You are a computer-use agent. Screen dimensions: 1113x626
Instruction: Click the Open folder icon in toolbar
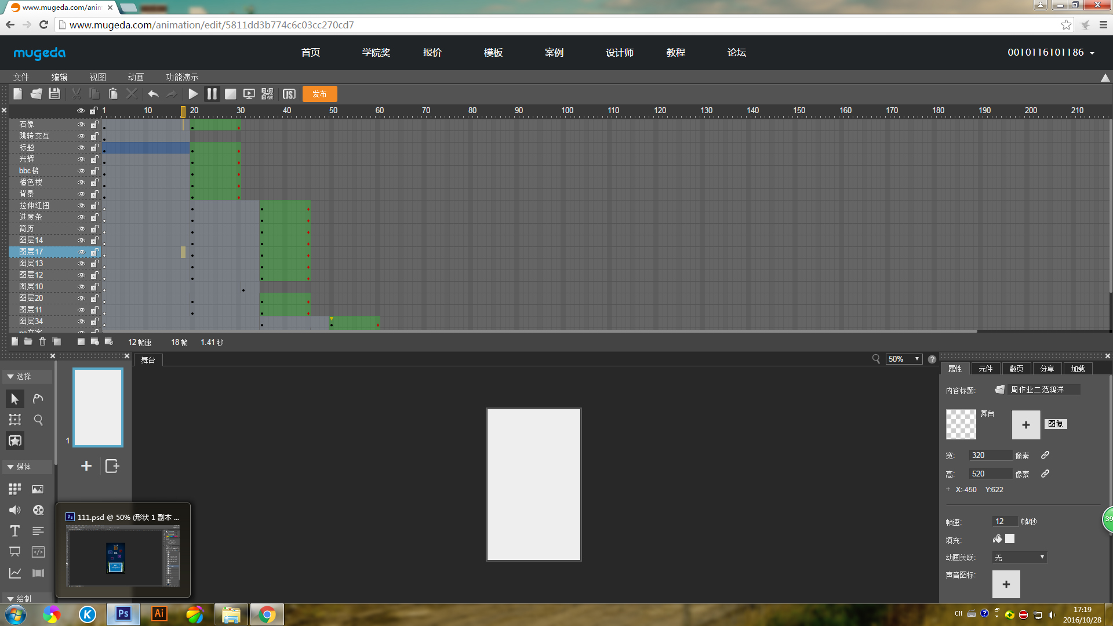click(36, 94)
